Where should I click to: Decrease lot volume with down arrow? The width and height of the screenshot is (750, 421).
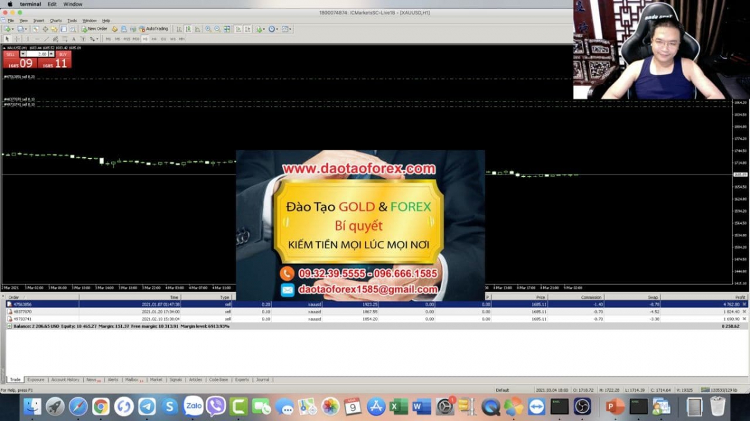coord(23,54)
